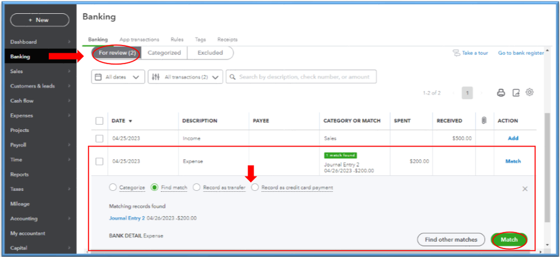The width and height of the screenshot is (560, 257).
Task: Select the top Banking tab
Action: (98, 40)
